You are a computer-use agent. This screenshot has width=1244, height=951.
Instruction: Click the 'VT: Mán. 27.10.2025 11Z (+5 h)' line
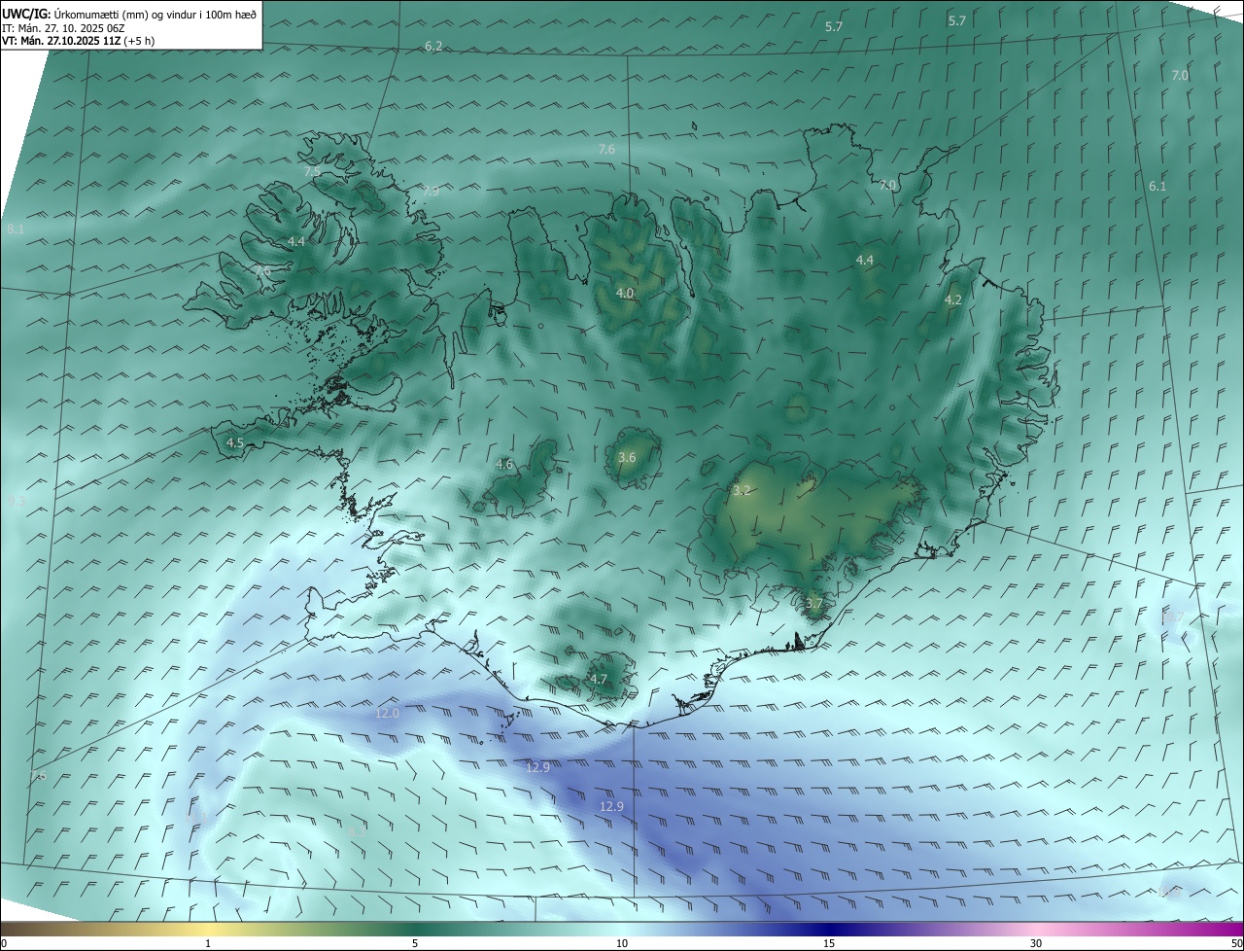coord(79,41)
